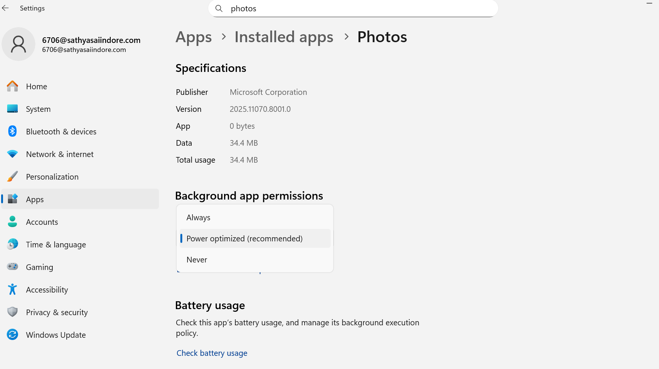Screen dimensions: 659x369
Task: Choose Power optimized (recommended) option
Action: point(244,238)
